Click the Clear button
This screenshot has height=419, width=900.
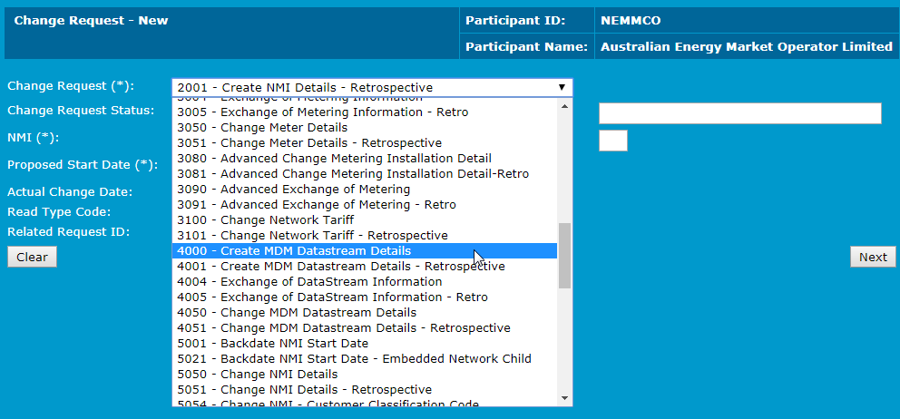pyautogui.click(x=32, y=257)
